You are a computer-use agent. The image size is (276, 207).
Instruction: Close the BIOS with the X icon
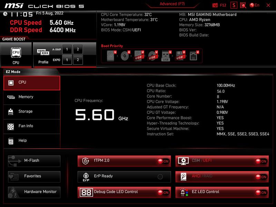point(268,5)
